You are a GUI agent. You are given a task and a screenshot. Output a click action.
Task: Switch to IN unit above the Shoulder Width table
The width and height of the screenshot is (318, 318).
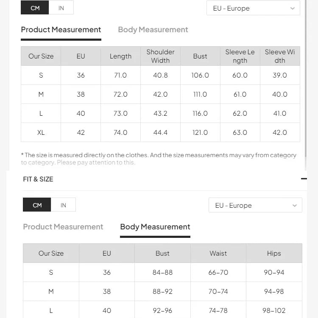click(61, 8)
